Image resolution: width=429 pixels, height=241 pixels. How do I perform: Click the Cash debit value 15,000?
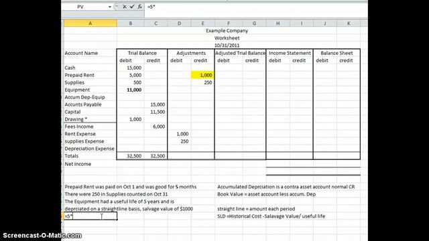[134, 68]
